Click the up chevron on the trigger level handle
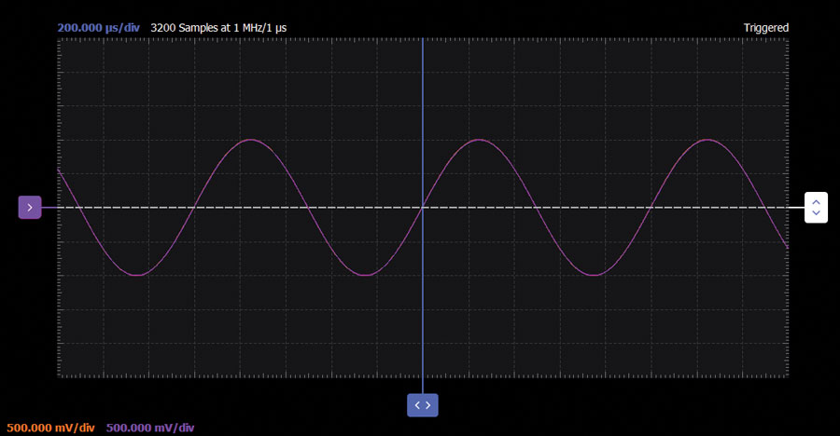Screen dimensions: 840x436 [x=817, y=201]
